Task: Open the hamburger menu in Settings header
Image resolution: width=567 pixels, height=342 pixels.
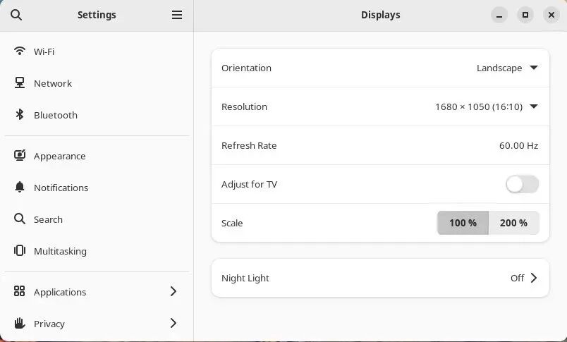Action: pyautogui.click(x=177, y=15)
